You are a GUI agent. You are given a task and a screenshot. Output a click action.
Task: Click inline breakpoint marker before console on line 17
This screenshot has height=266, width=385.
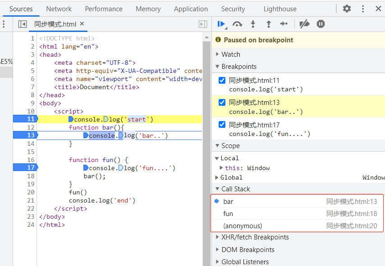pyautogui.click(x=86, y=168)
